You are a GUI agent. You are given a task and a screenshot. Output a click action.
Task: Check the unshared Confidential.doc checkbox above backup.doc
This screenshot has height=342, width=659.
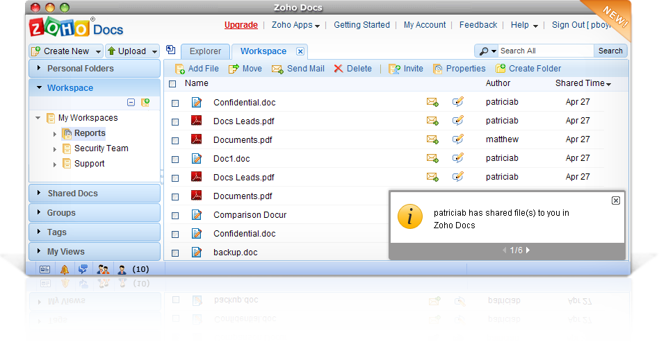click(x=175, y=234)
